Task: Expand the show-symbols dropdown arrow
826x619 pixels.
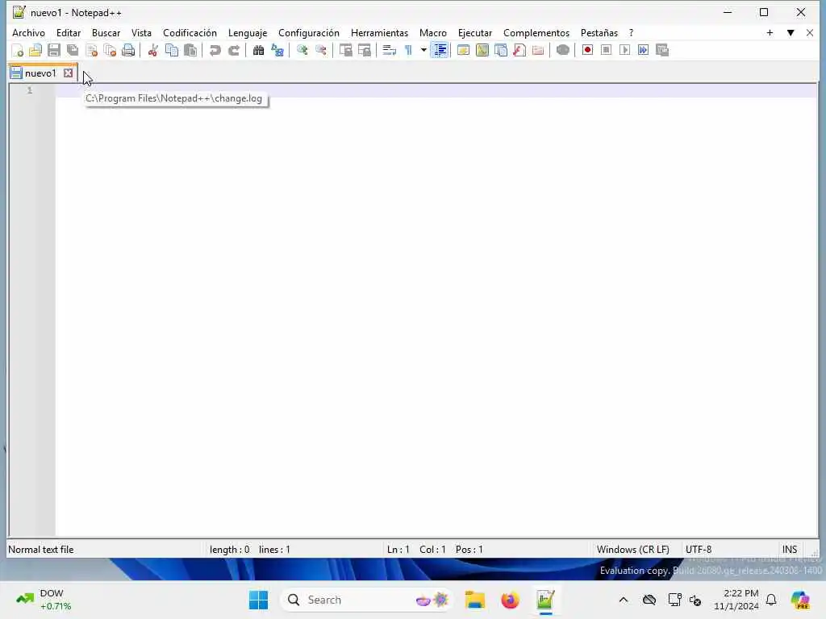Action: [423, 51]
